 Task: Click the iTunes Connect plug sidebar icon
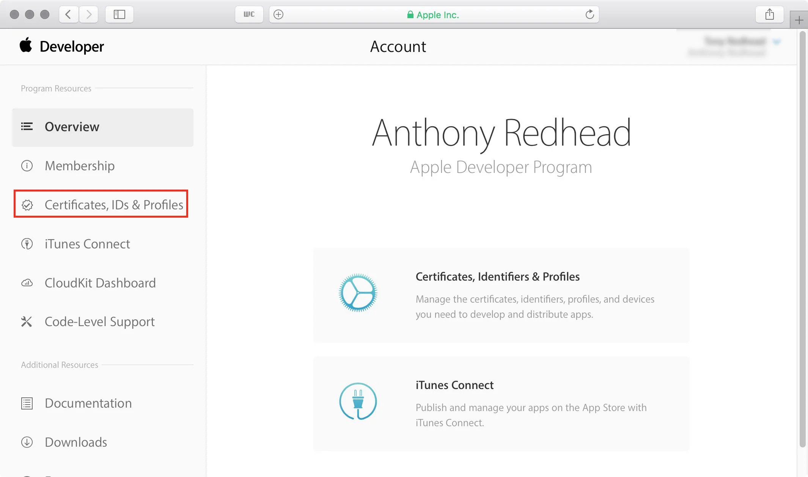click(x=27, y=244)
